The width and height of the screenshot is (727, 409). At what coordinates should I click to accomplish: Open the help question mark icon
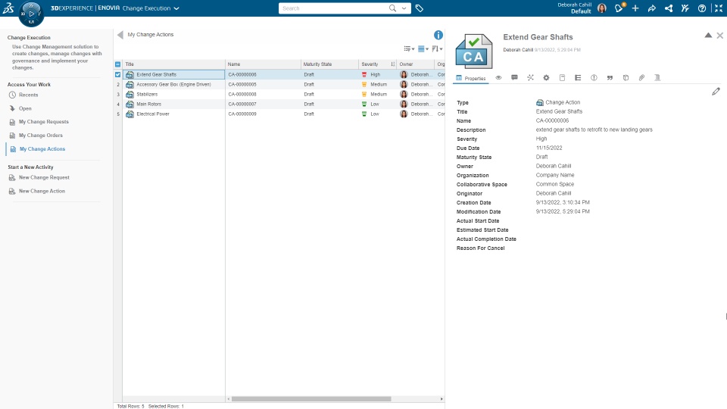pos(702,8)
